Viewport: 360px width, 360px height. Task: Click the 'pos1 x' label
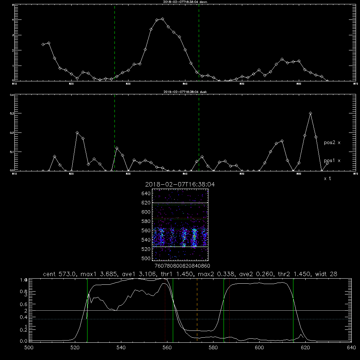332,161
